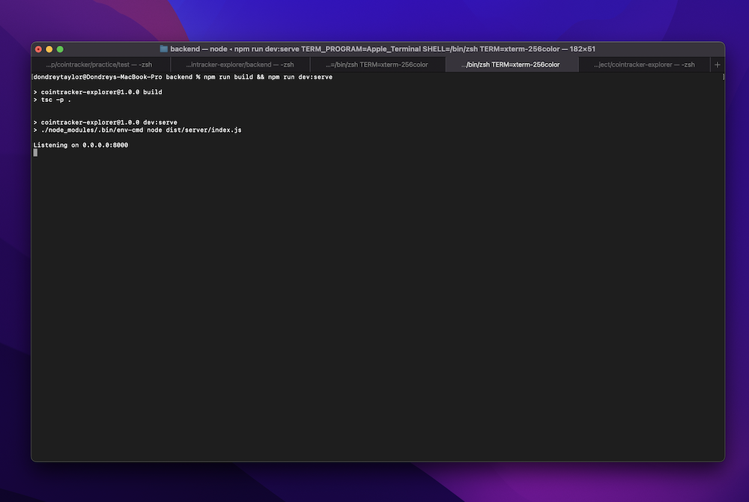Close the Terminal window with red button
This screenshot has height=502, width=749.
[39, 49]
